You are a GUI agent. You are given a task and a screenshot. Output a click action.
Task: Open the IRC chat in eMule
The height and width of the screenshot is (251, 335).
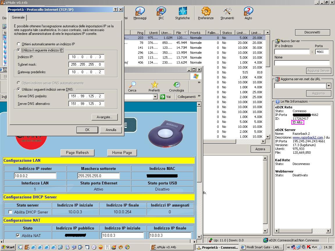(161, 13)
